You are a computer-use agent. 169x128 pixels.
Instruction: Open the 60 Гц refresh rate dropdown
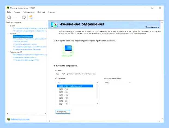(117, 83)
